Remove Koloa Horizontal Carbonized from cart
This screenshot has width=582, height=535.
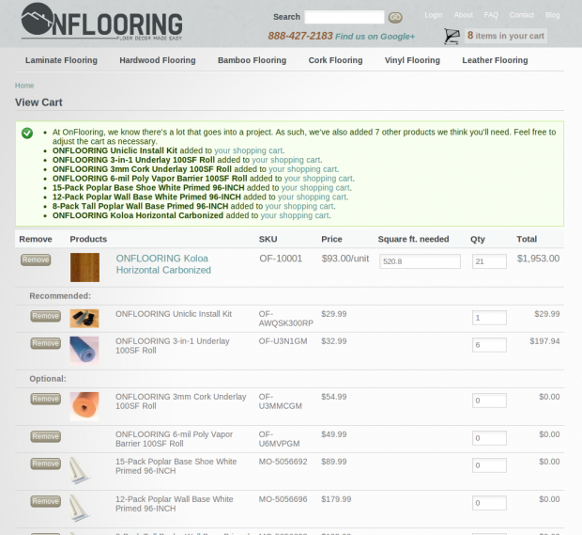36,260
